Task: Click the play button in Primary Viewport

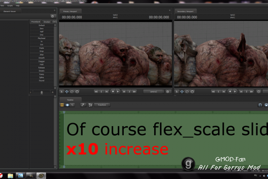Action: coord(118,91)
